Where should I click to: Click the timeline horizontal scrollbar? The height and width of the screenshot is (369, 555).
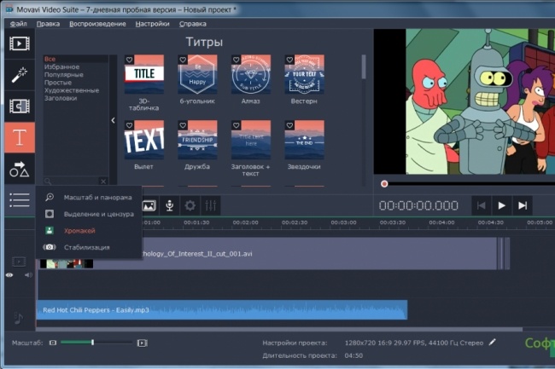(x=279, y=330)
